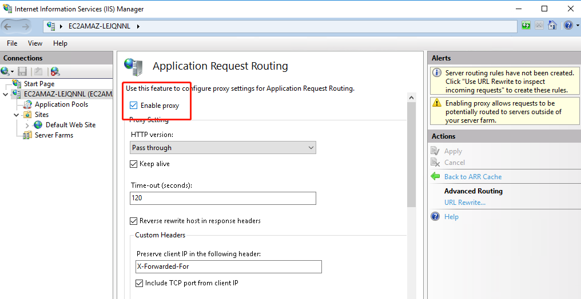This screenshot has height=299, width=581.
Task: Disable Reverse rewrite host in response headers
Action: [134, 221]
